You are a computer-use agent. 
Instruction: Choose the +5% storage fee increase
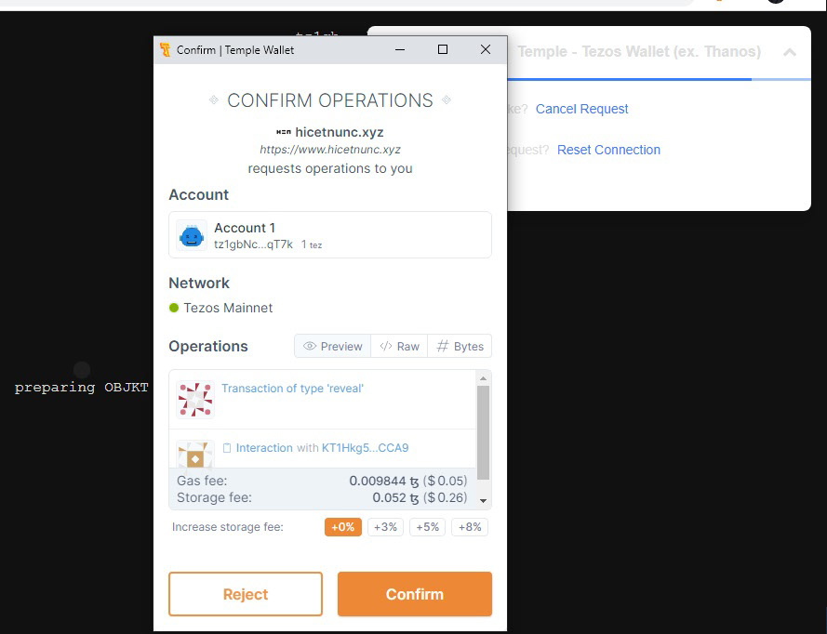coord(427,527)
